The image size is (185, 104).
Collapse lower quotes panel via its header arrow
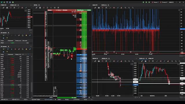point(31,47)
